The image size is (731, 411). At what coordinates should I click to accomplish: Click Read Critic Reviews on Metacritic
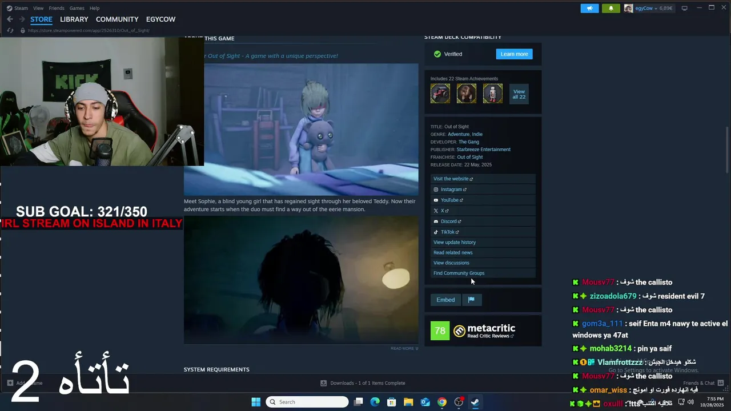click(491, 336)
